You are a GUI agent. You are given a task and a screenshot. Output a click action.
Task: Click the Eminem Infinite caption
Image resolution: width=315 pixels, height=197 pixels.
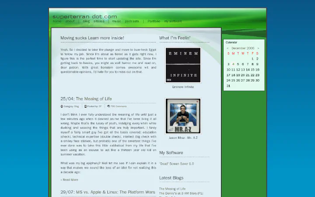(x=183, y=87)
